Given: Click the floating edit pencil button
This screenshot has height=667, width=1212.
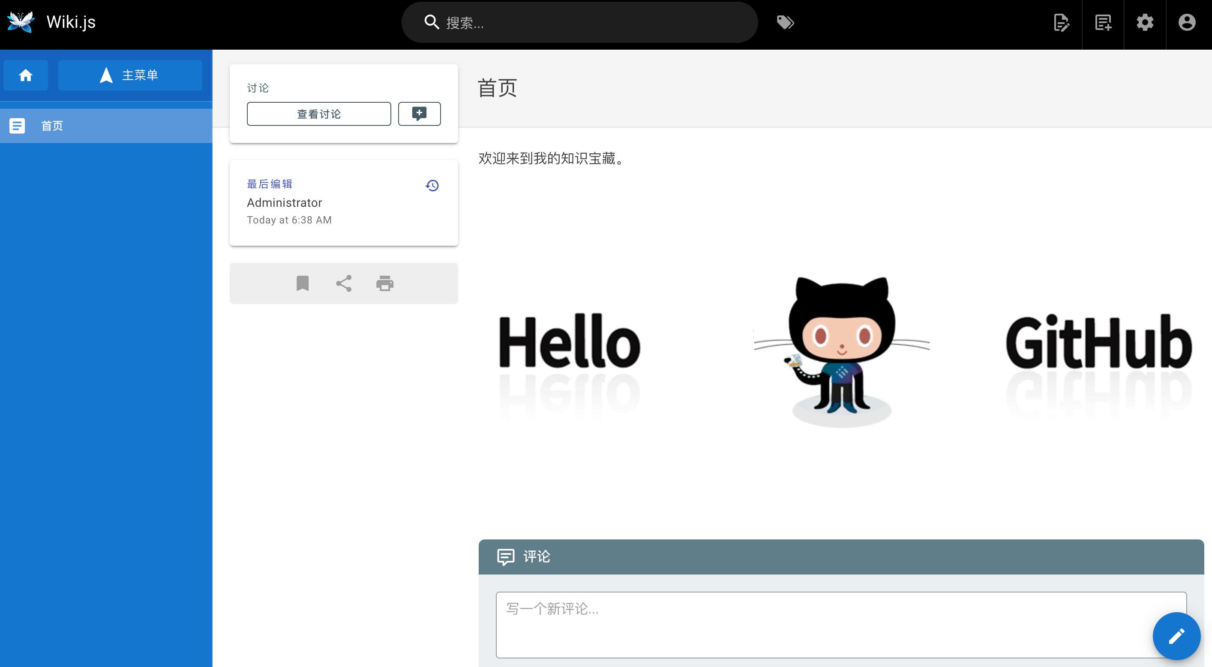Looking at the screenshot, I should [x=1176, y=635].
